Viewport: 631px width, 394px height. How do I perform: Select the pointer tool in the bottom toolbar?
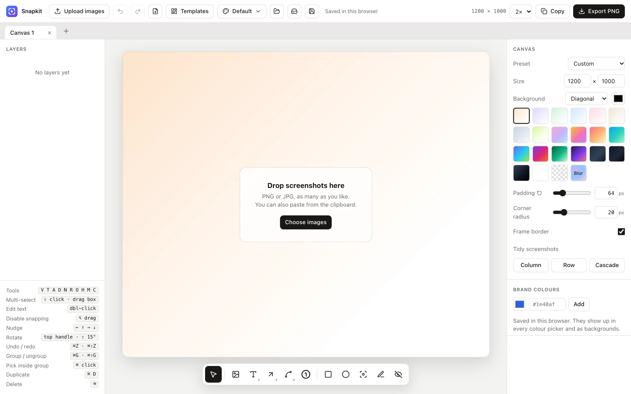click(x=213, y=374)
